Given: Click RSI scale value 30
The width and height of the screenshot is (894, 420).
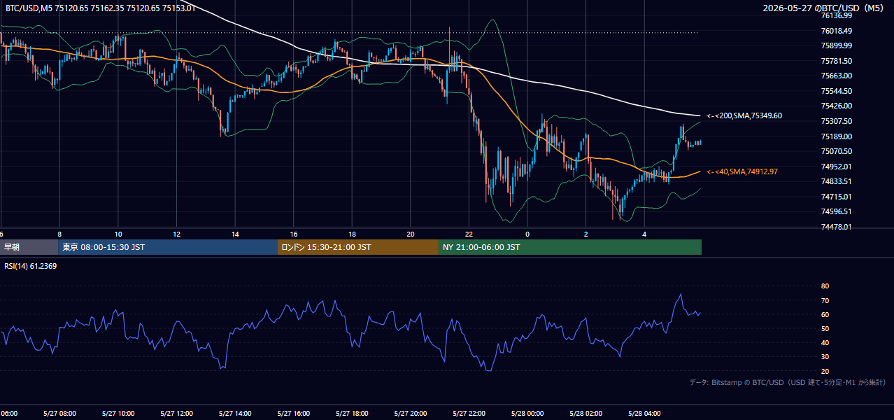Looking at the screenshot, I should coord(825,357).
